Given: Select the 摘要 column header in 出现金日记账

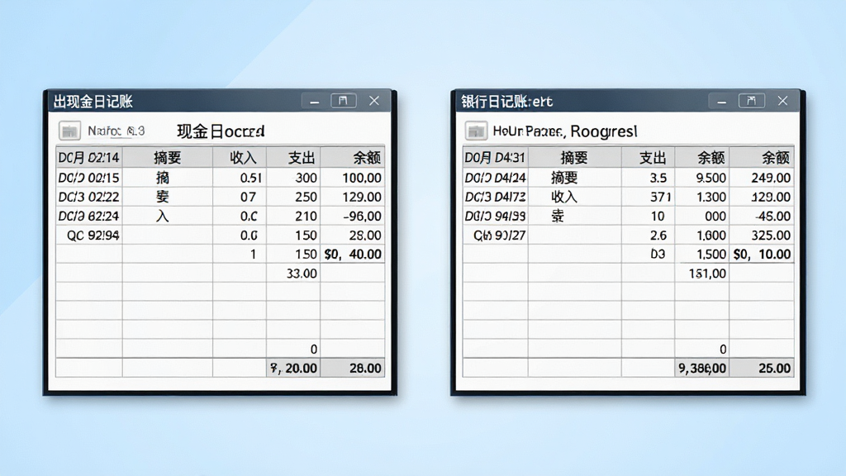Looking at the screenshot, I should (x=168, y=158).
